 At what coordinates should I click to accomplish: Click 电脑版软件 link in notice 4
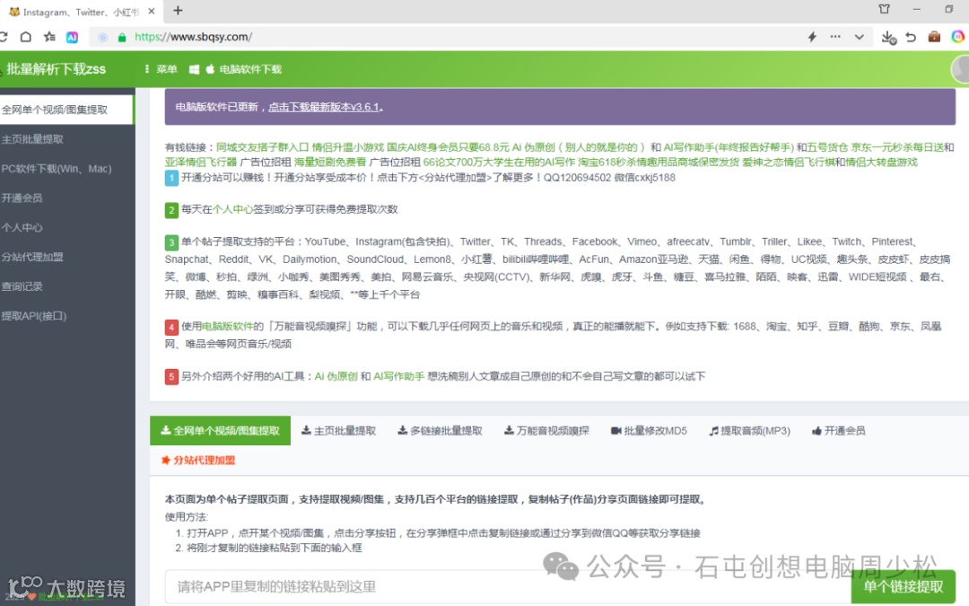[x=227, y=326]
